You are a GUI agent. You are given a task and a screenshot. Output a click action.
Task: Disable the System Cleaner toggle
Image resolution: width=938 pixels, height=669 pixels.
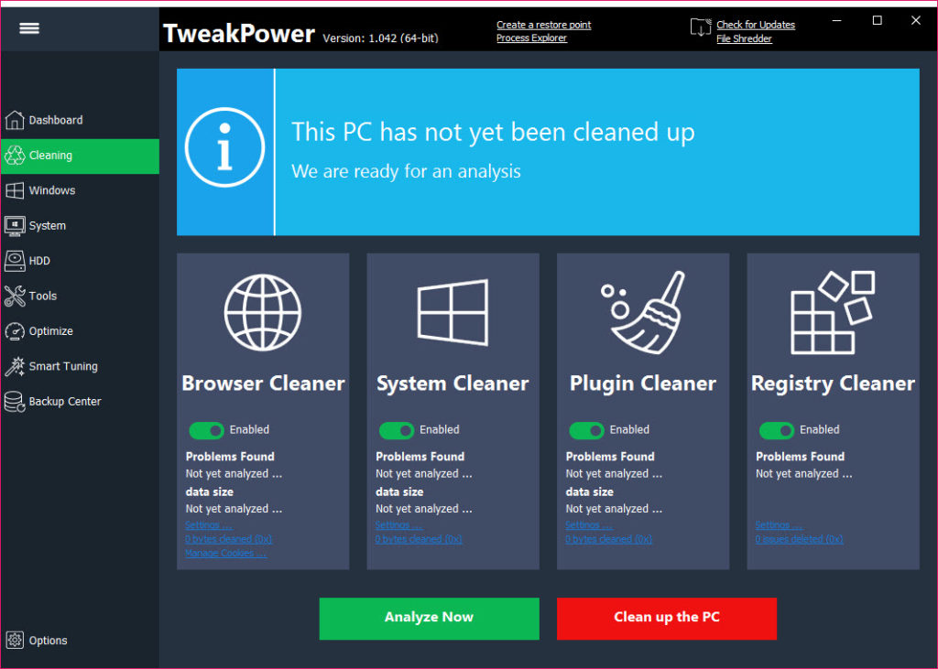pyautogui.click(x=397, y=430)
